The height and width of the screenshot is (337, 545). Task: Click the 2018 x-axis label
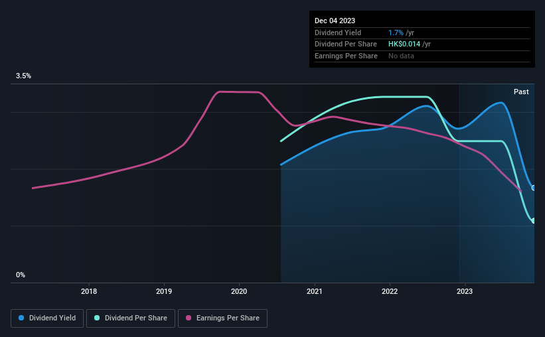[89, 291]
